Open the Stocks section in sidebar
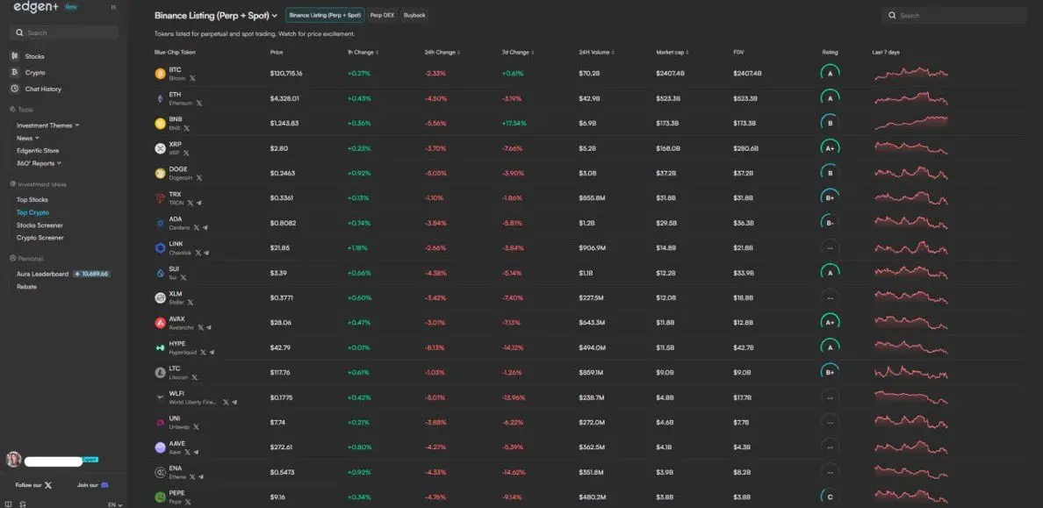 tap(34, 56)
